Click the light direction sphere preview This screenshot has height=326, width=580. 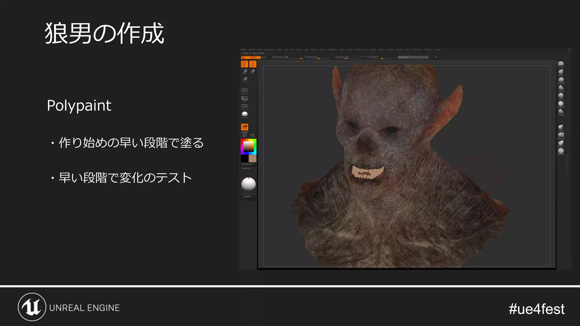248,184
